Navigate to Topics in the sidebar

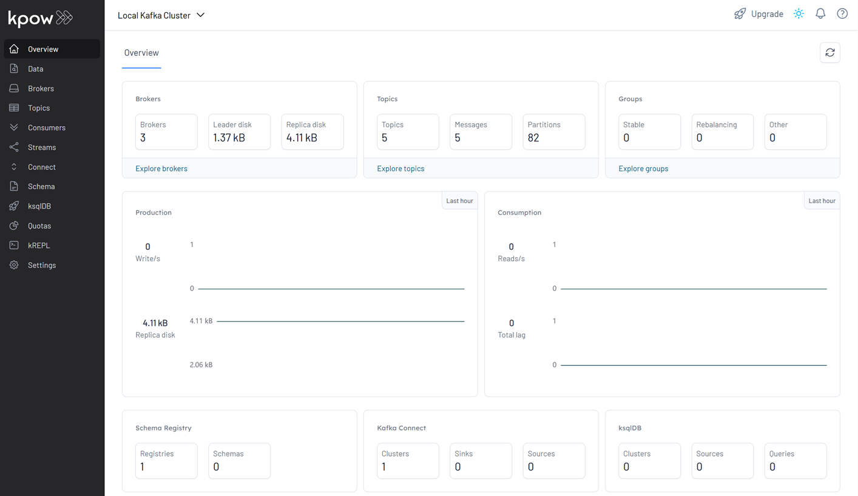pyautogui.click(x=52, y=108)
